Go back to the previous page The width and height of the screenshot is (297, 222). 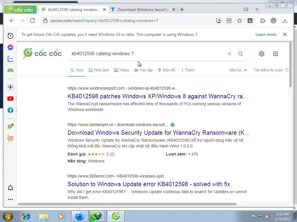[x=12, y=21]
